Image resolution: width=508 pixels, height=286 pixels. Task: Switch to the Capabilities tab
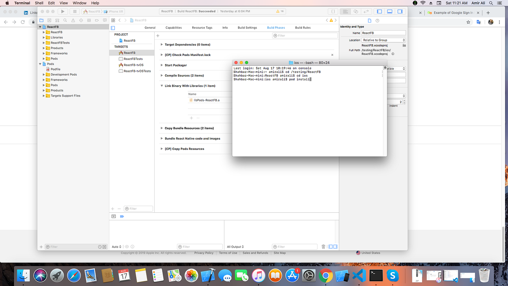pos(174,28)
